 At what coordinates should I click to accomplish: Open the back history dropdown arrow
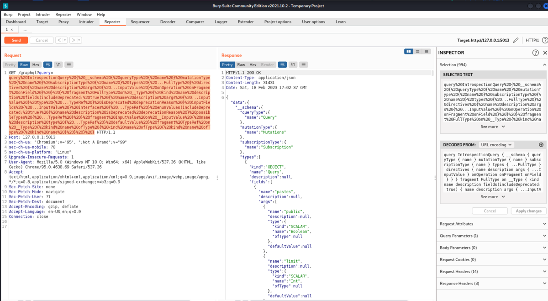click(x=65, y=40)
